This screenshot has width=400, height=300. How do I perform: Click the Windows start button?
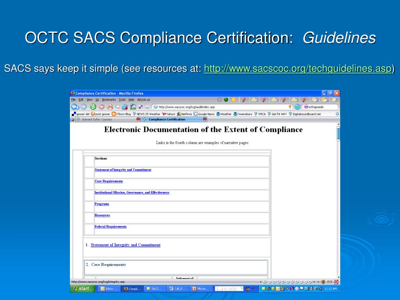82,289
